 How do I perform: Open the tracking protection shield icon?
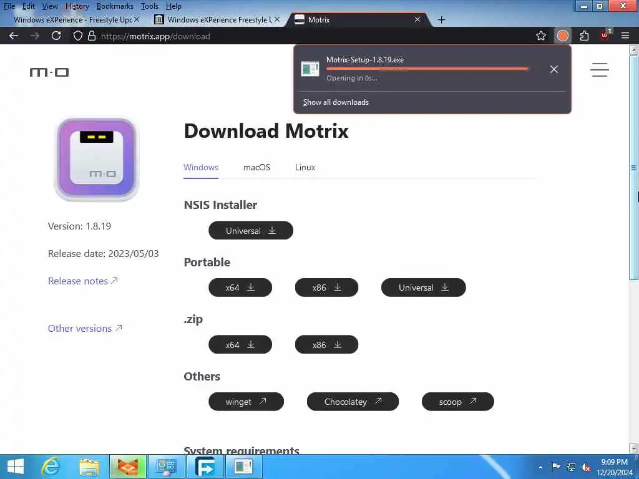click(78, 36)
